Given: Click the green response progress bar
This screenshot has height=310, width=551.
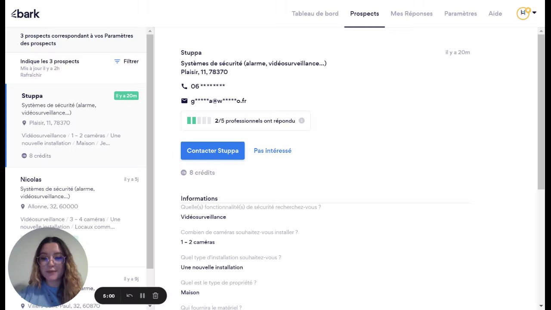Looking at the screenshot, I should click(x=199, y=121).
